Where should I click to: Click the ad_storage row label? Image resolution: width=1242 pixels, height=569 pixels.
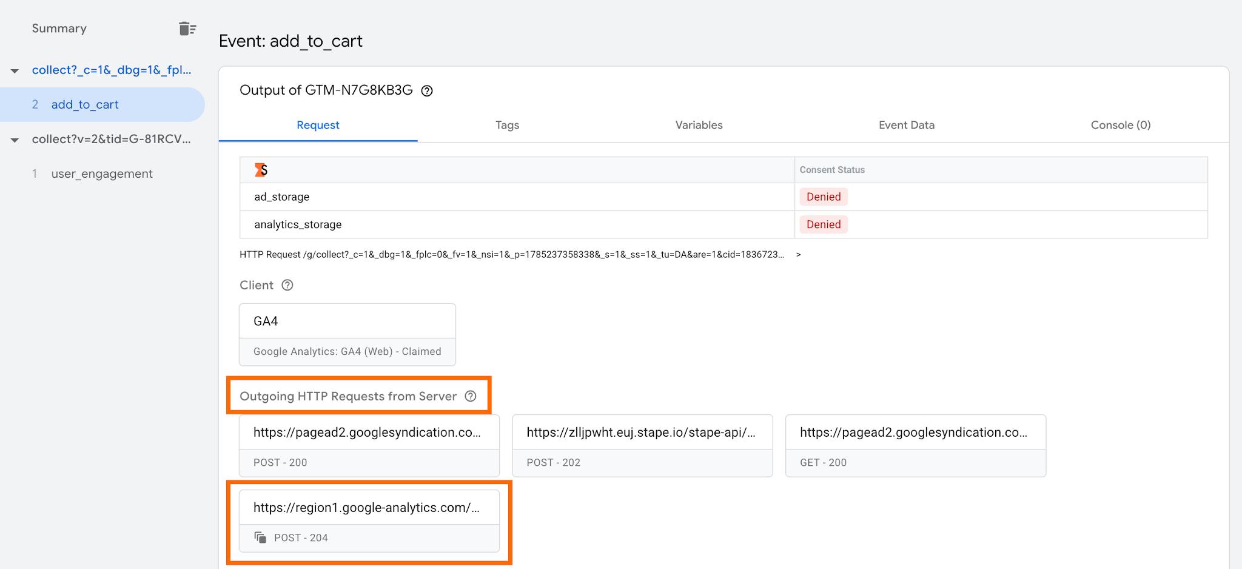click(282, 197)
